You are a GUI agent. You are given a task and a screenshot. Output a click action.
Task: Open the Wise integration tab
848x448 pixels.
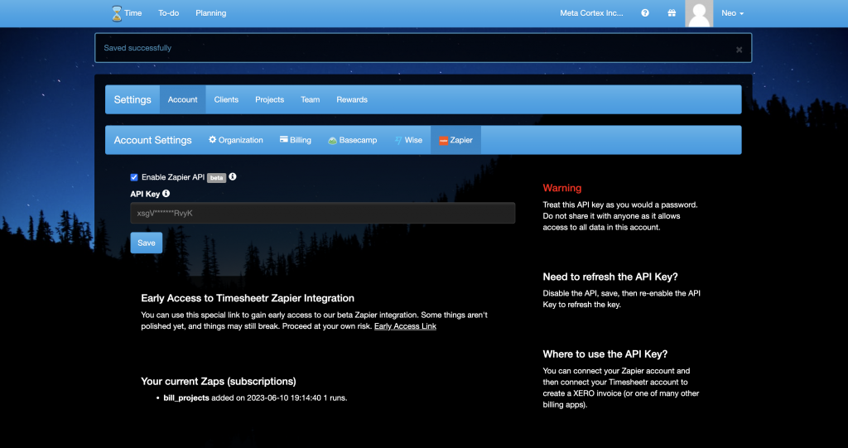pyautogui.click(x=408, y=140)
